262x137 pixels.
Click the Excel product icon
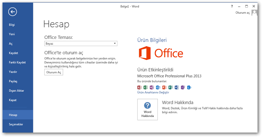(145, 88)
